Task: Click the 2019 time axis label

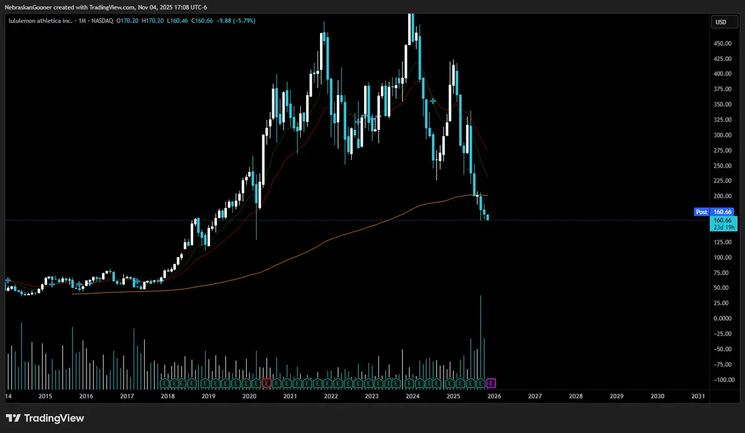Action: pyautogui.click(x=208, y=396)
